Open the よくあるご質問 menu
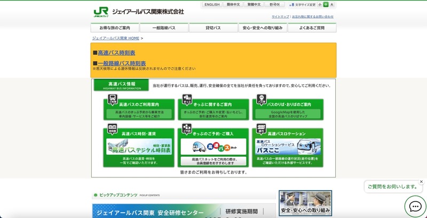The width and height of the screenshot is (427, 218). (x=312, y=28)
